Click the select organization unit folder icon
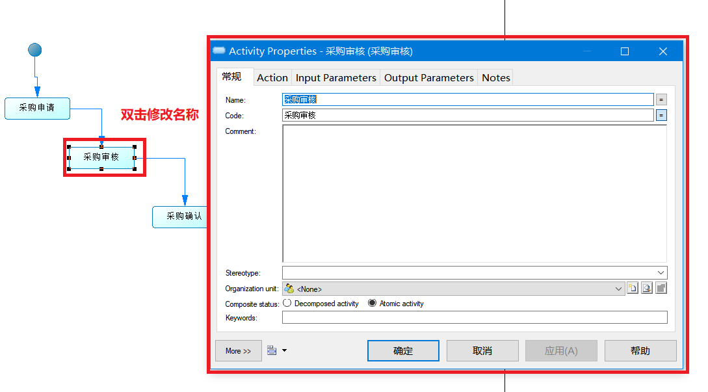The height and width of the screenshot is (392, 708). point(661,288)
